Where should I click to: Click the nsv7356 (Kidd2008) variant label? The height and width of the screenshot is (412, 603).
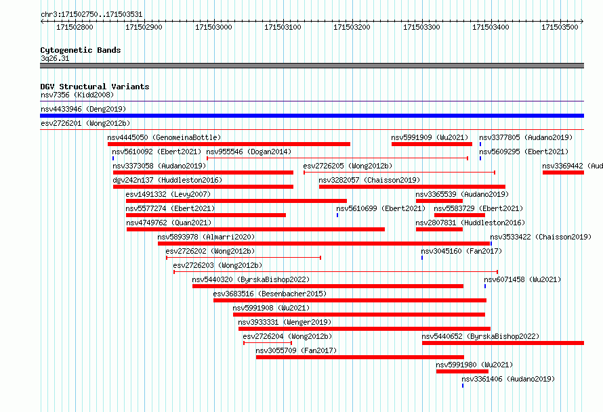click(x=77, y=95)
